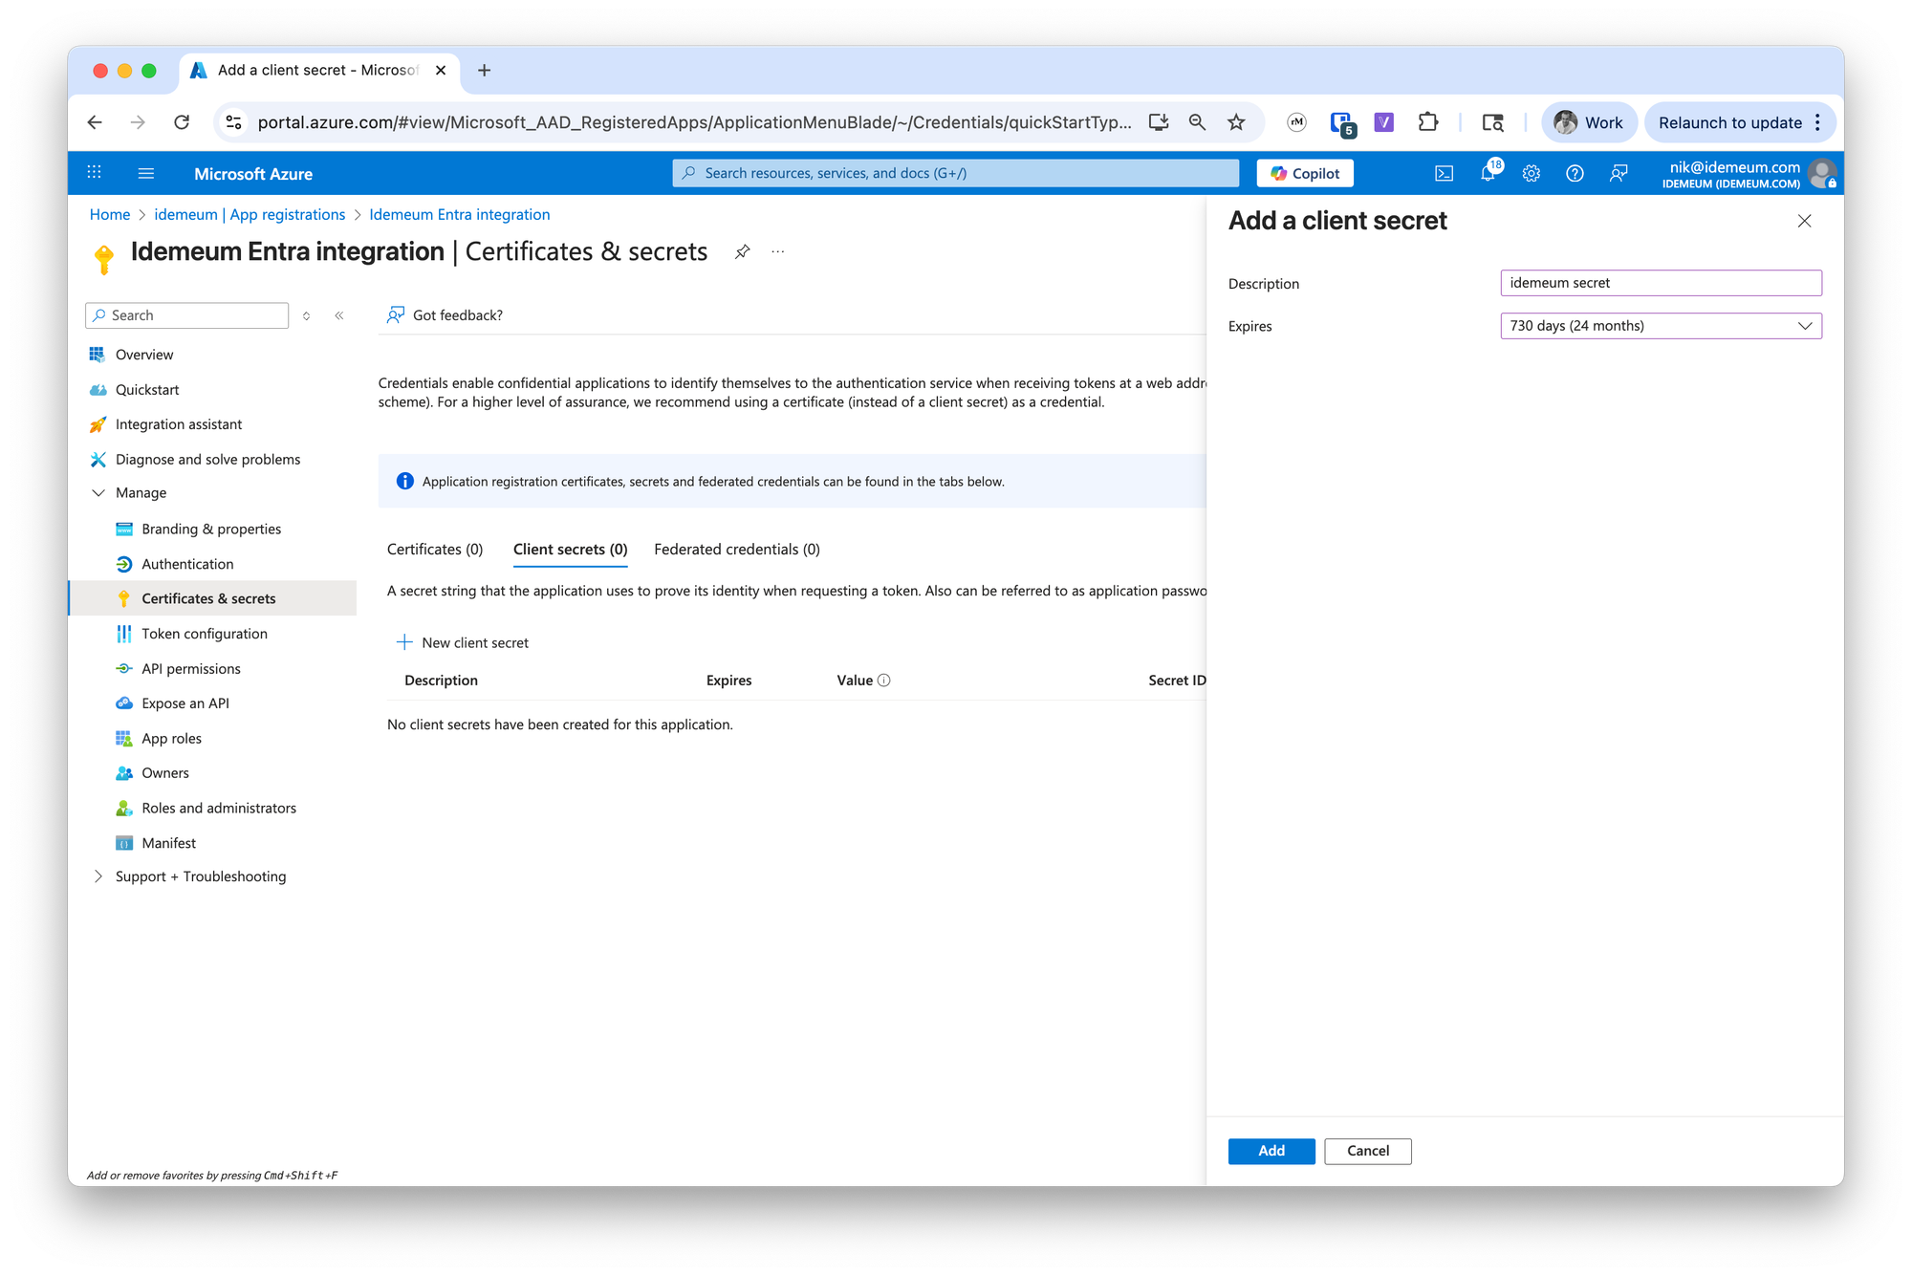Open the Azure portal hamburger menu

pyautogui.click(x=146, y=173)
